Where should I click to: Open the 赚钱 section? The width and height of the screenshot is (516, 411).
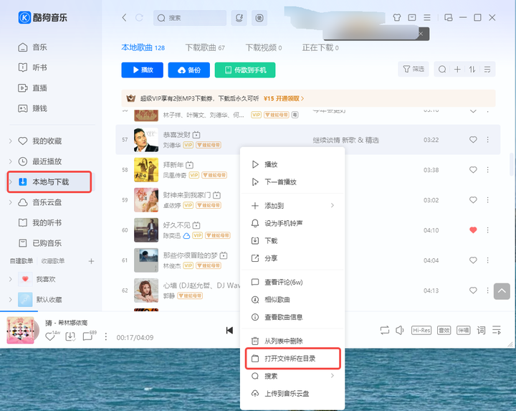click(x=32, y=108)
